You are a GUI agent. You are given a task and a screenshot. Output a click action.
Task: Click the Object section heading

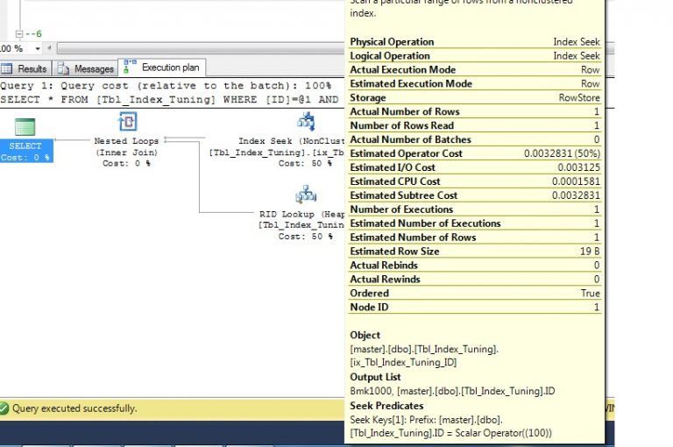(x=365, y=336)
